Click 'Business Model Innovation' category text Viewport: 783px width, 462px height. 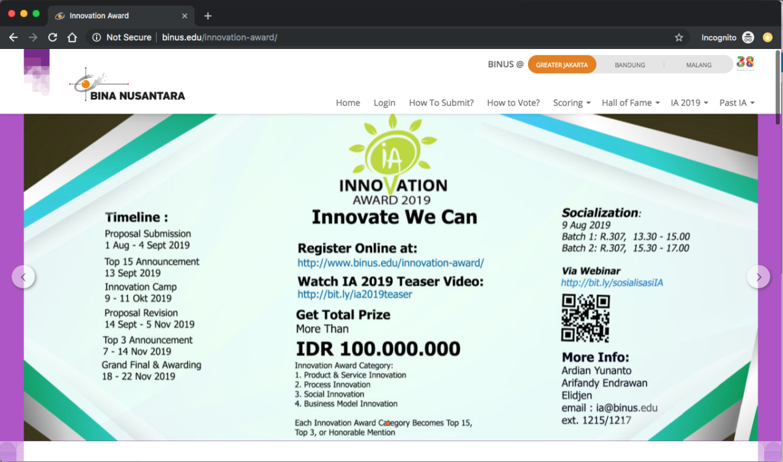tap(350, 404)
